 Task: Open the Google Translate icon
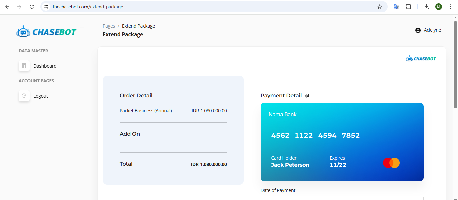coord(396,7)
